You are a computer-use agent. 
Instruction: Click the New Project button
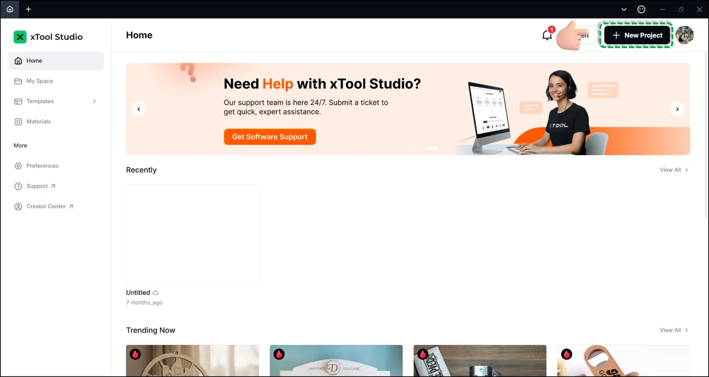point(637,35)
